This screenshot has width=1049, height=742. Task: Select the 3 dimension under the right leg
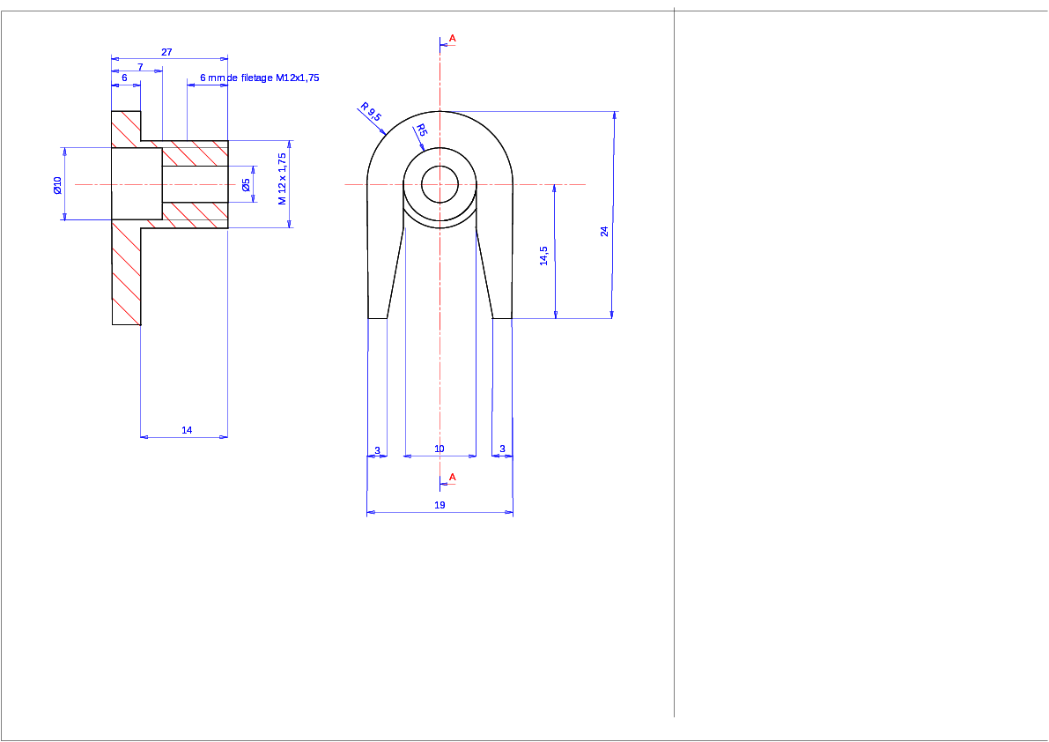502,449
